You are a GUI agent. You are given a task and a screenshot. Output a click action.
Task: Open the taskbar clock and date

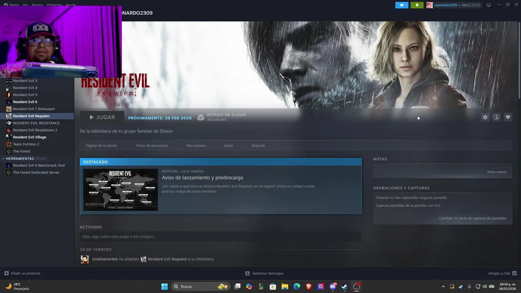coord(507,286)
